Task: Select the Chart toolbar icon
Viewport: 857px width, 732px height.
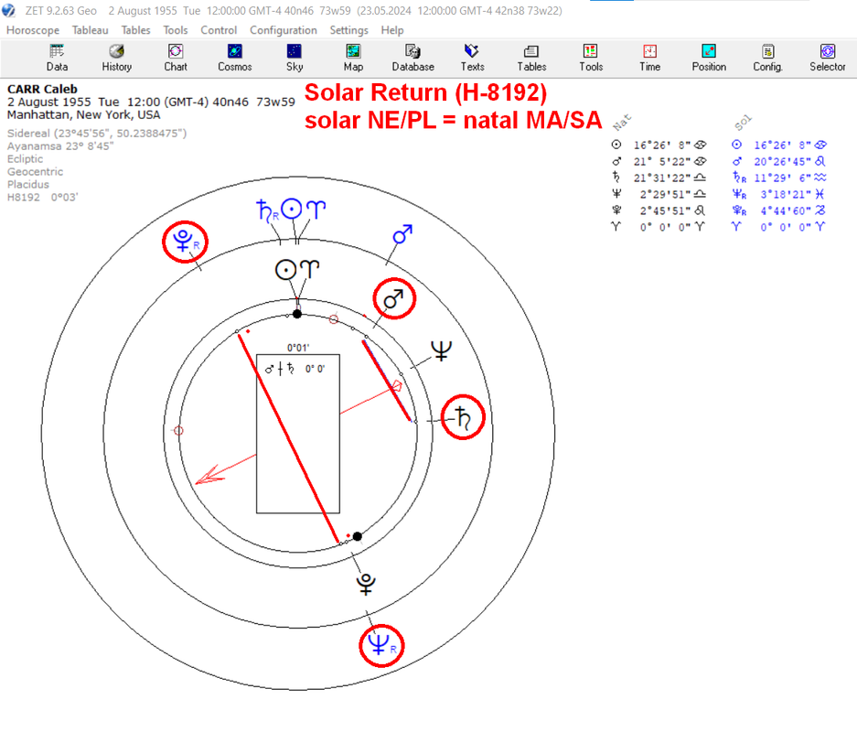Action: 176,58
